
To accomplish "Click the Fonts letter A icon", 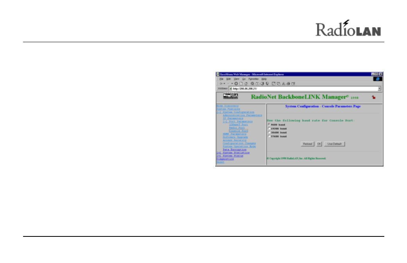I will [x=283, y=84].
